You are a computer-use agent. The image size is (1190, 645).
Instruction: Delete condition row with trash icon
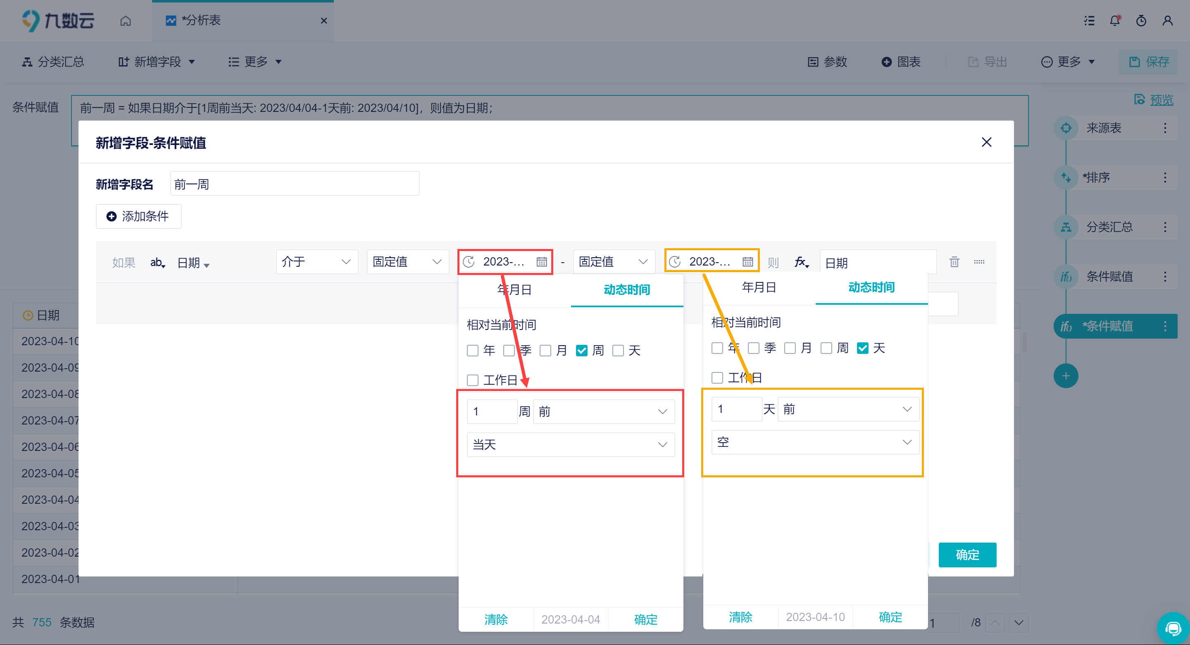click(954, 262)
